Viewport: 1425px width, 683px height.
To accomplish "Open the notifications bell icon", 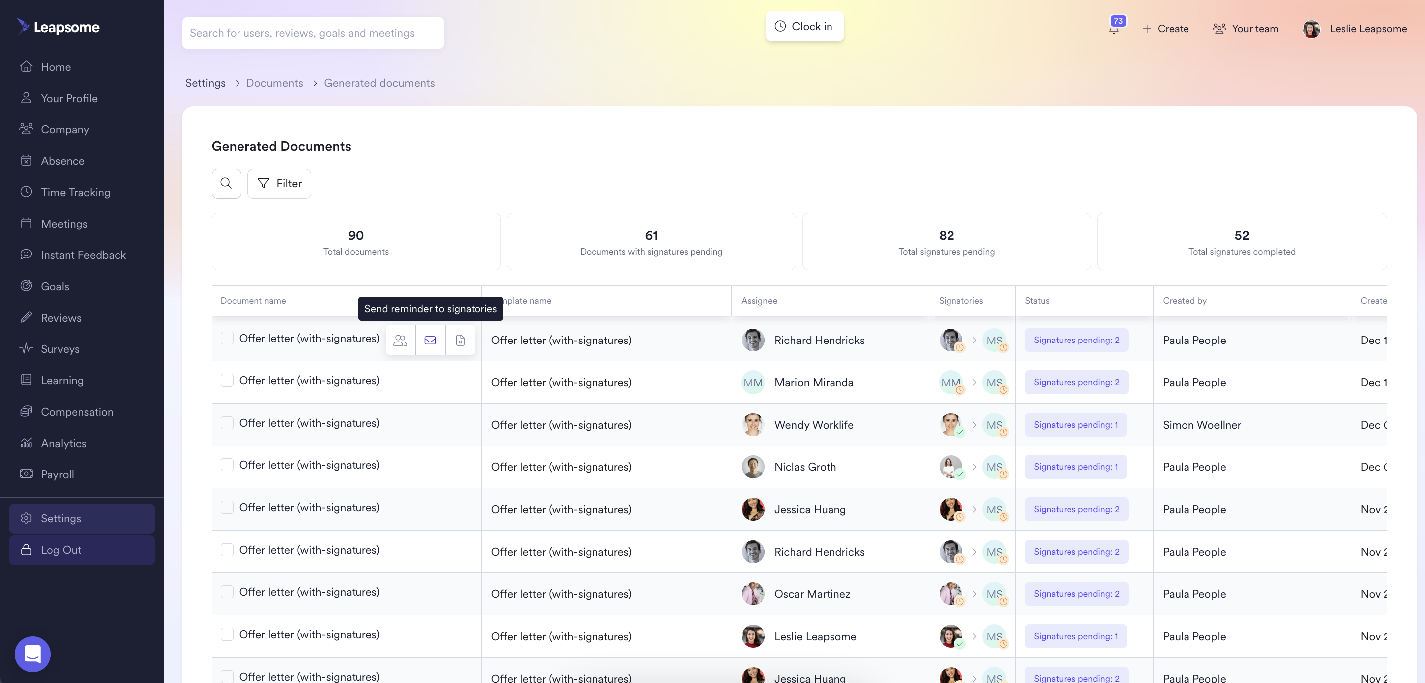I will (1113, 29).
